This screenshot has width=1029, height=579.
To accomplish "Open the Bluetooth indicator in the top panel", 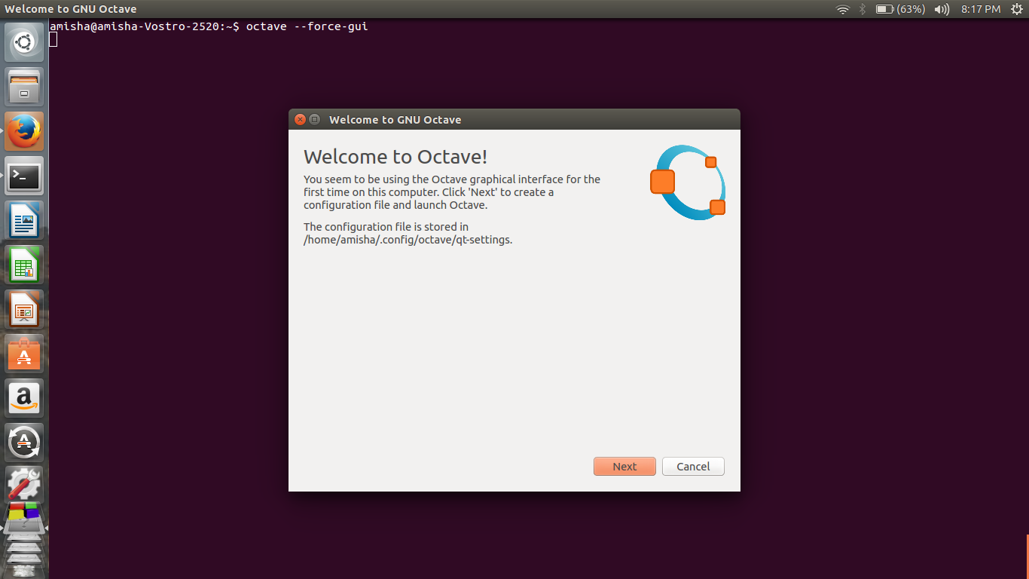I will [x=863, y=9].
